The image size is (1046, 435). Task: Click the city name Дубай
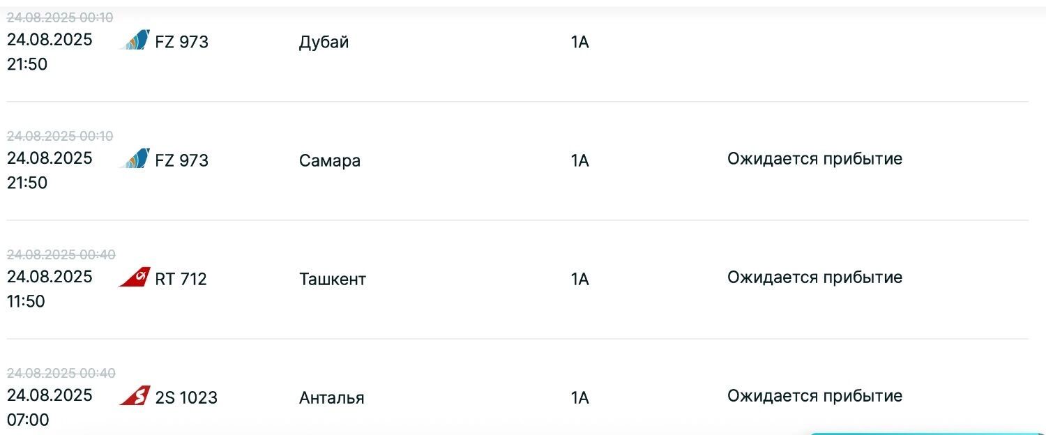coord(324,43)
